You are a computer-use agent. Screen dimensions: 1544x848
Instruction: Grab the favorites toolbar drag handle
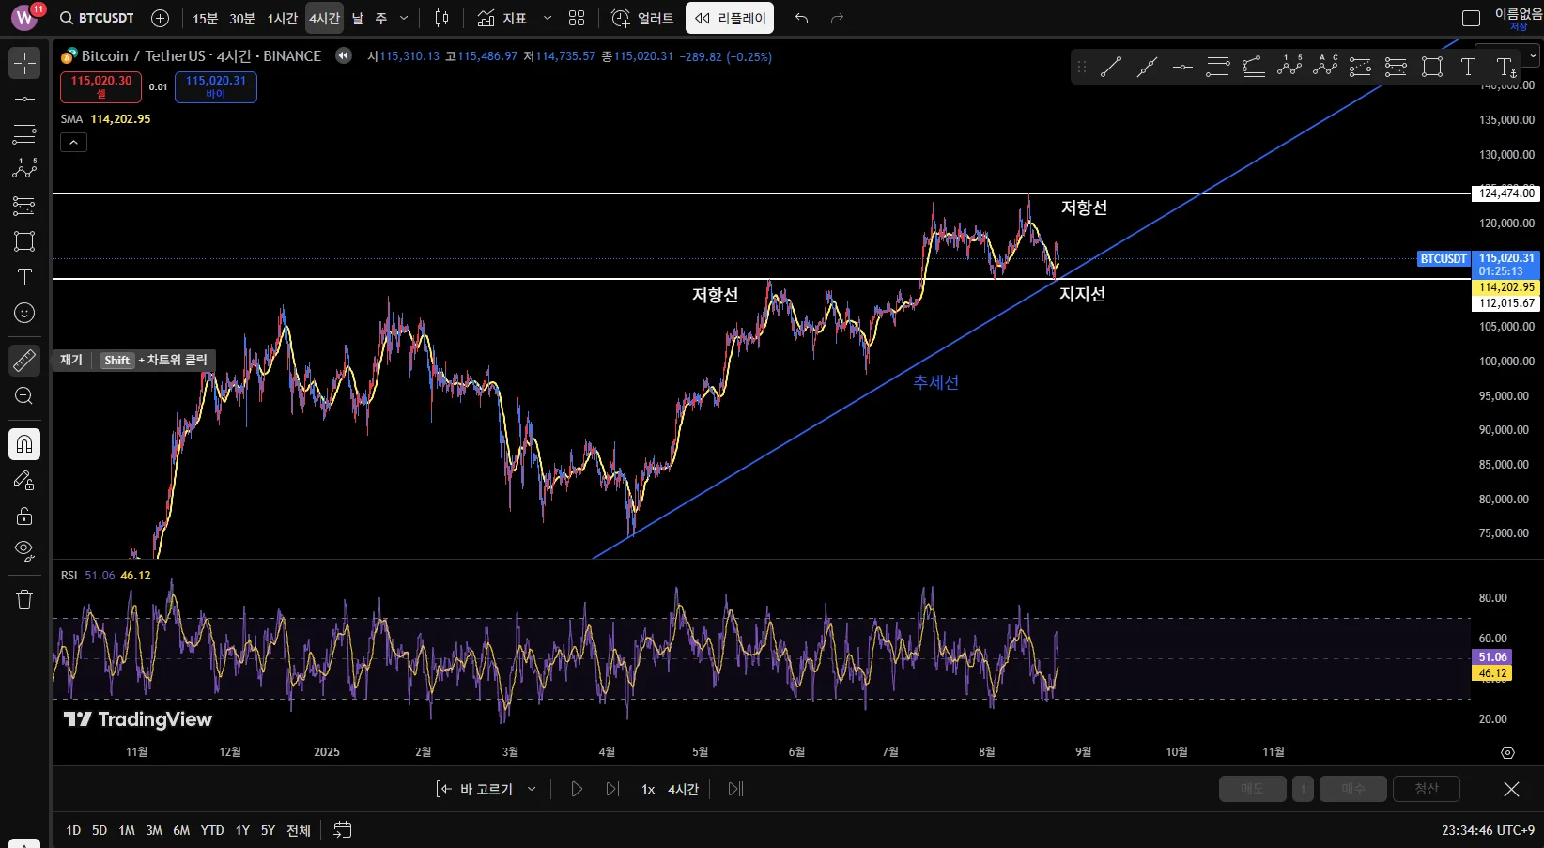pos(1082,67)
